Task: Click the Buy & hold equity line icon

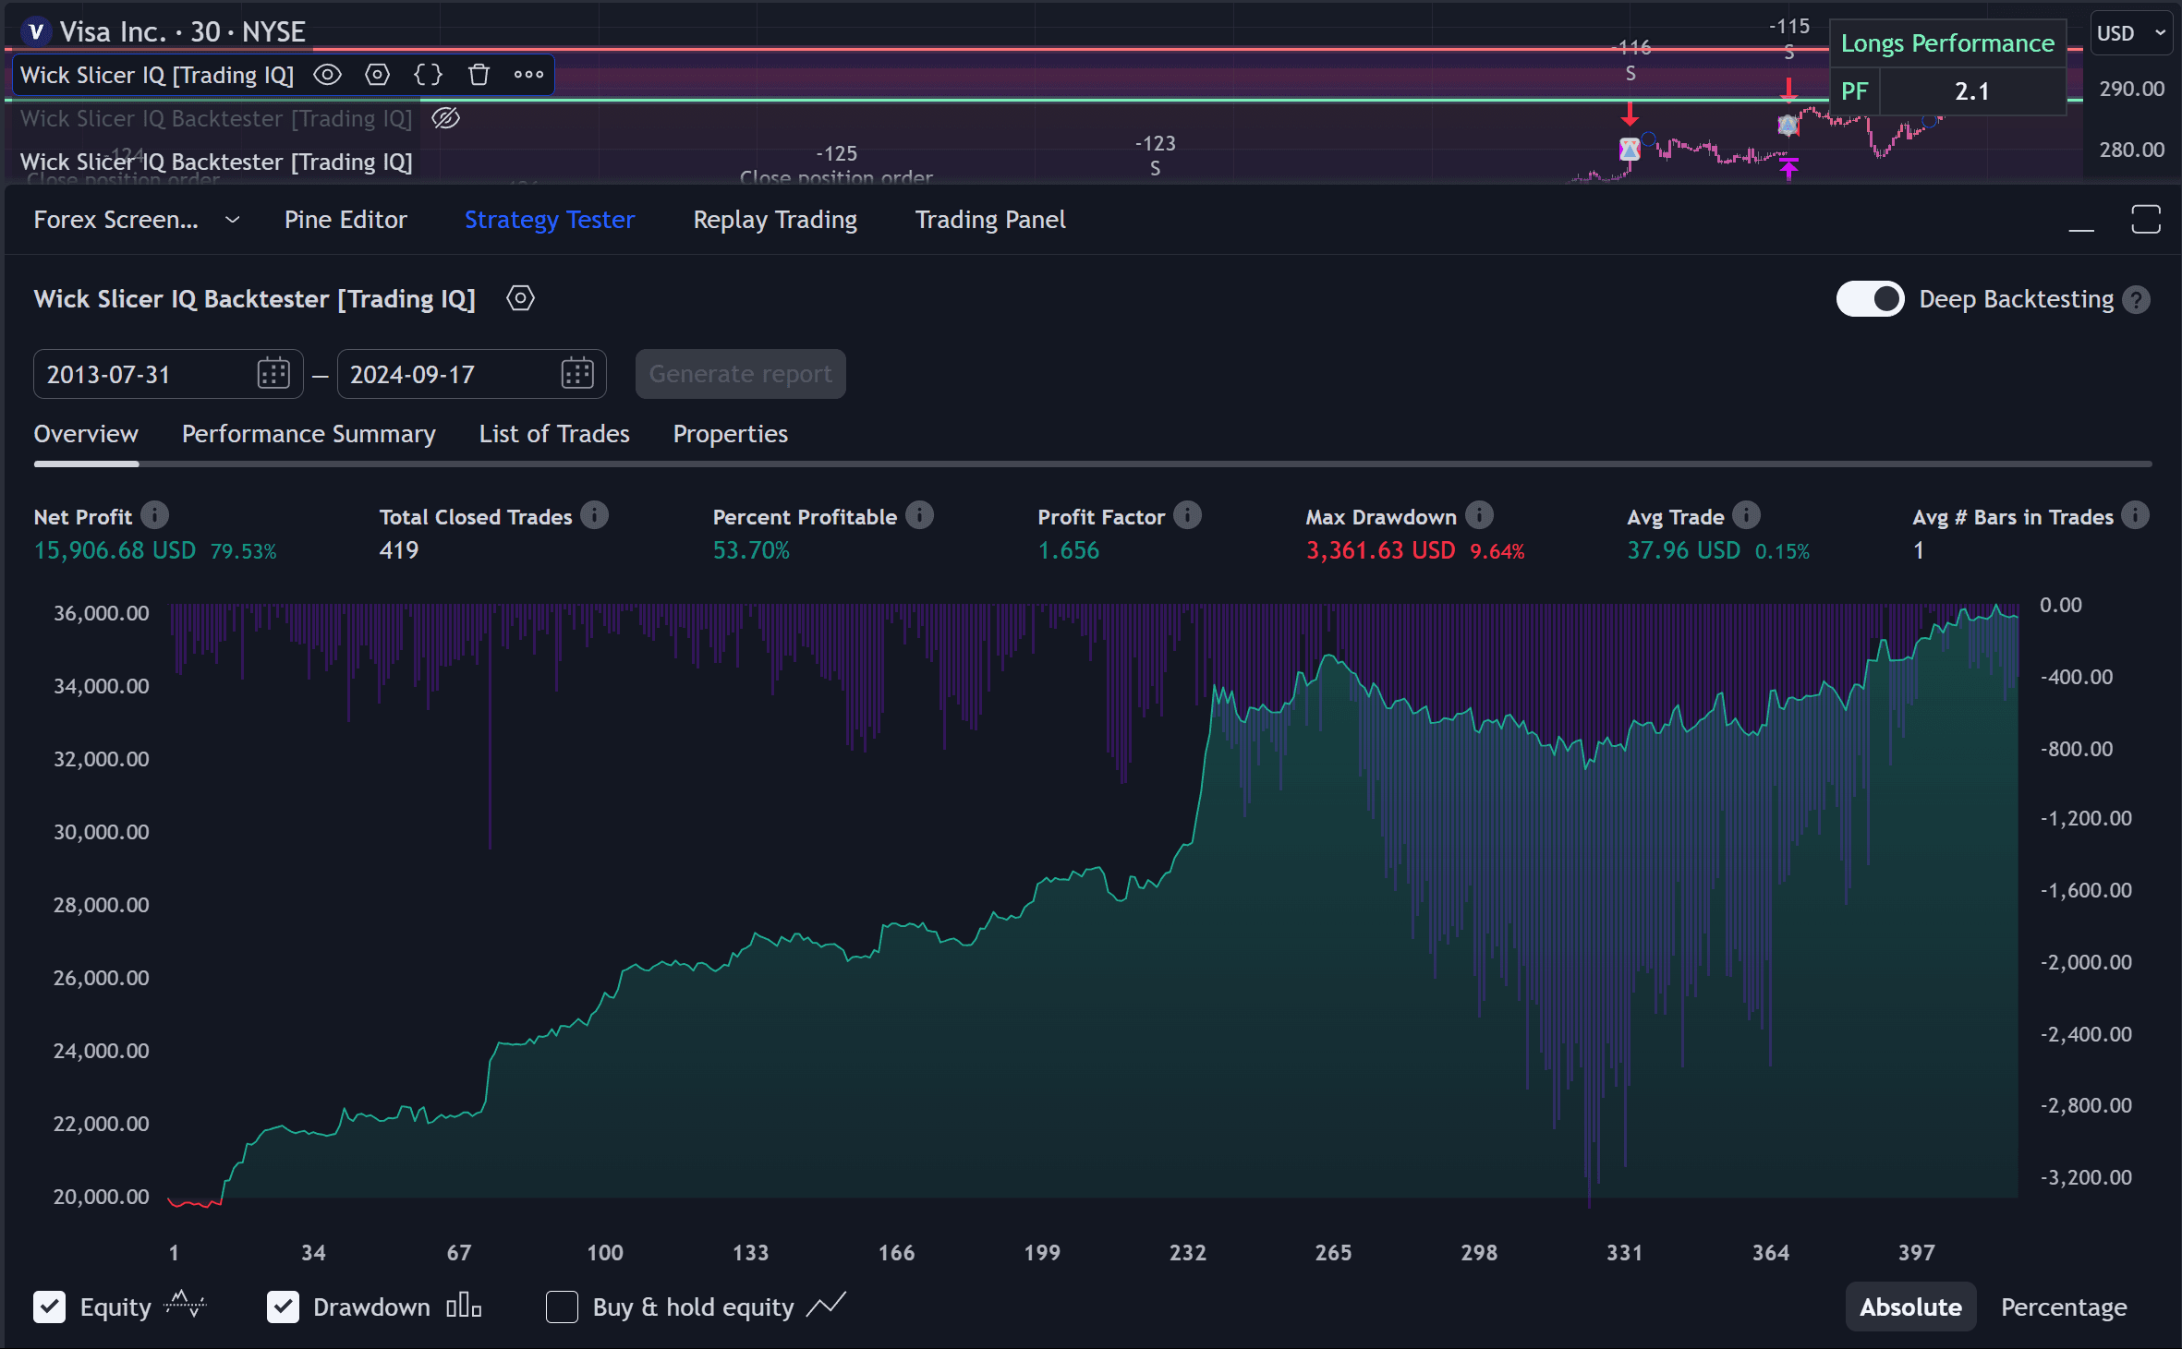Action: pos(826,1305)
